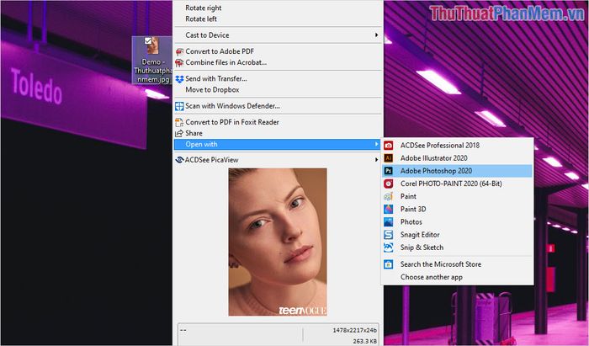
Task: Click the Share arrow icon
Action: [179, 133]
